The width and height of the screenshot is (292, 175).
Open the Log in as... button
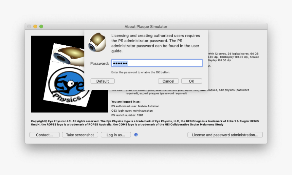click(116, 135)
